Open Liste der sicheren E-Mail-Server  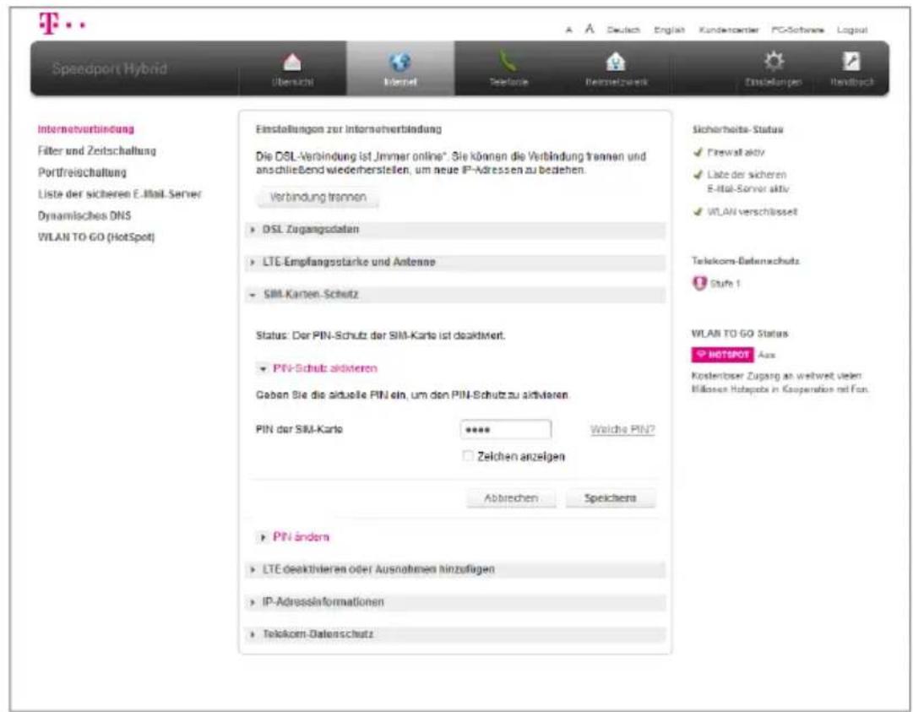point(119,194)
